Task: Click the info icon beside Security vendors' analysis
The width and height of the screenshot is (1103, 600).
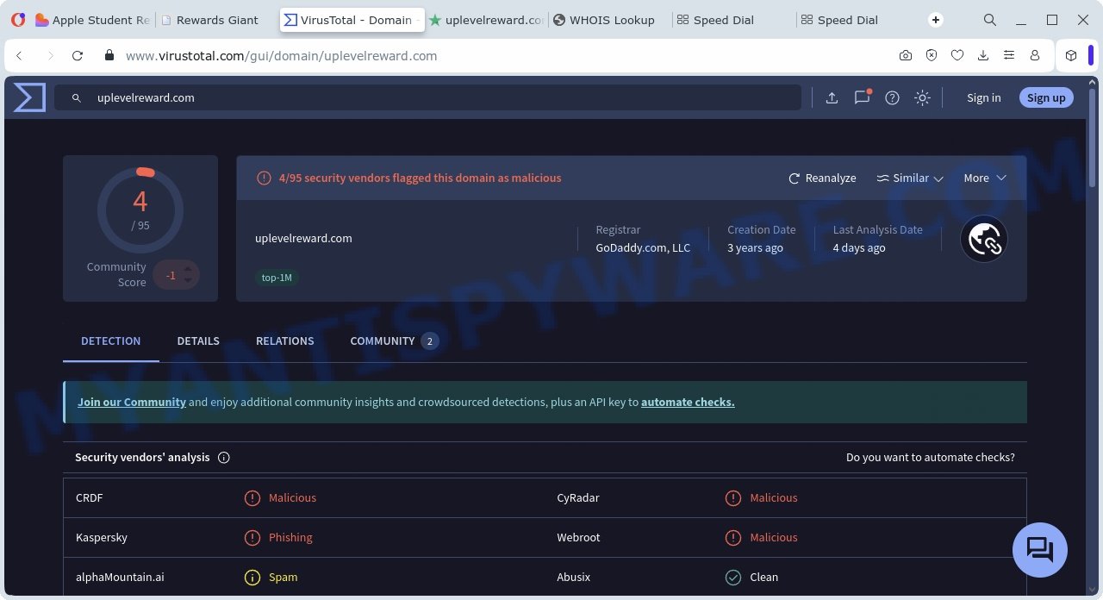Action: pyautogui.click(x=224, y=458)
